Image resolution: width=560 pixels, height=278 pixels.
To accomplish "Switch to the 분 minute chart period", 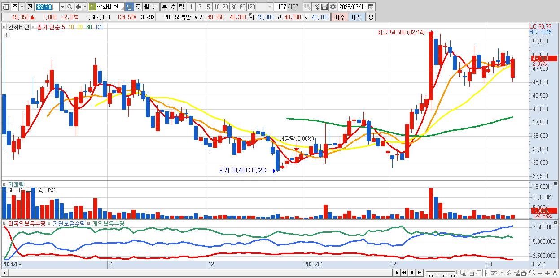I will click(x=164, y=7).
